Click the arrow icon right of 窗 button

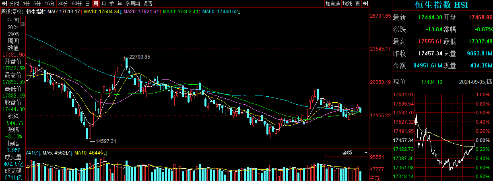click(x=365, y=4)
